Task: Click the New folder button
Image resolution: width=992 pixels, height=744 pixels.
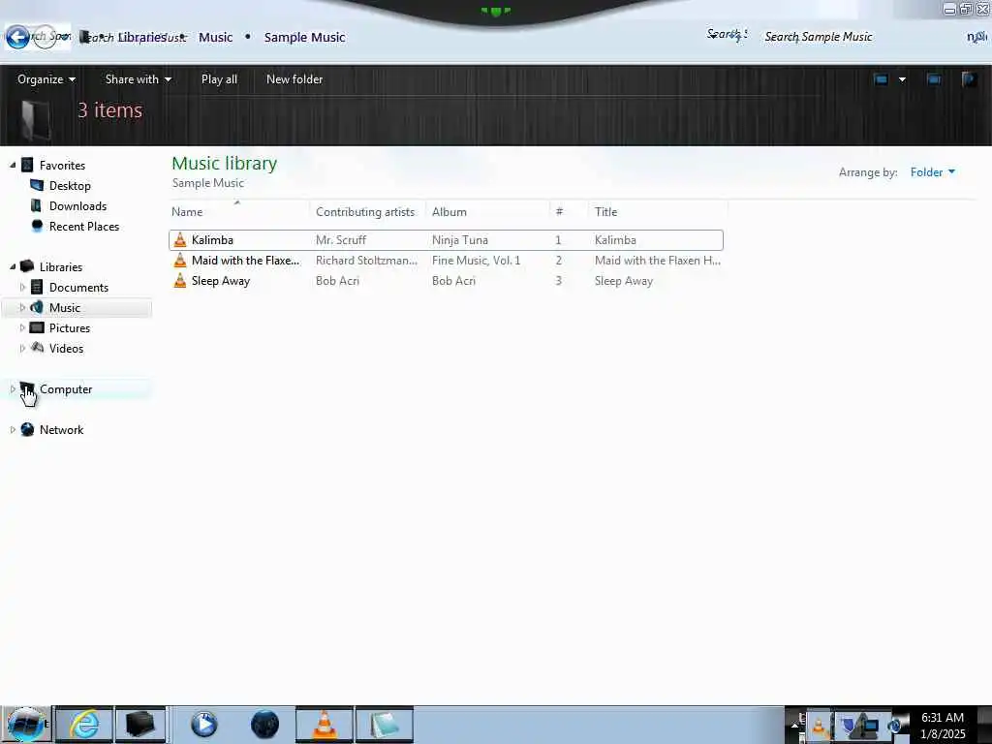Action: pos(294,79)
